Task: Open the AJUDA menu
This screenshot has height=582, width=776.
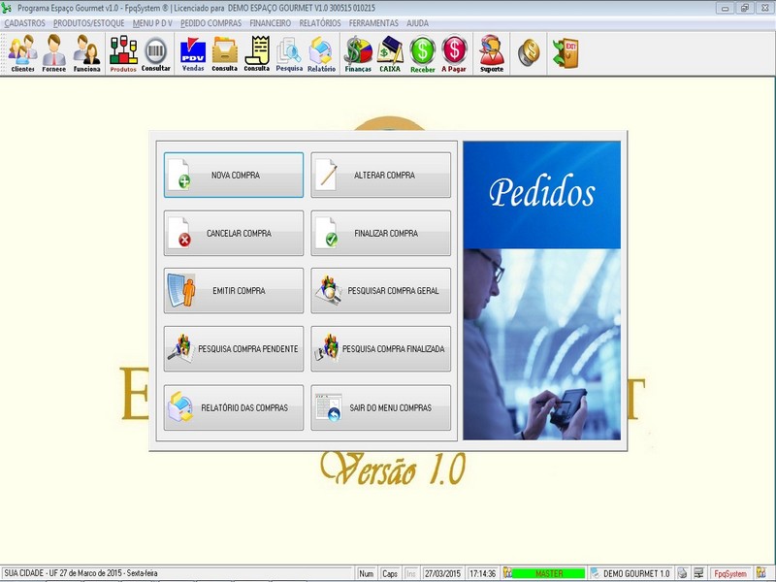Action: (418, 23)
